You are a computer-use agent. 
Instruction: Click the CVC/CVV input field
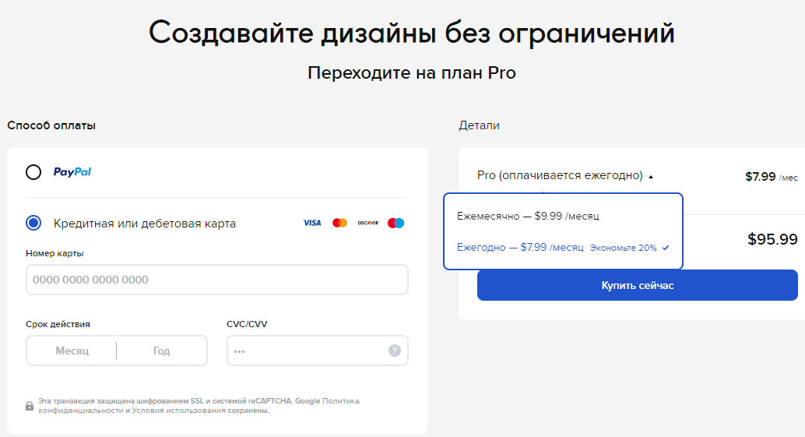point(318,351)
